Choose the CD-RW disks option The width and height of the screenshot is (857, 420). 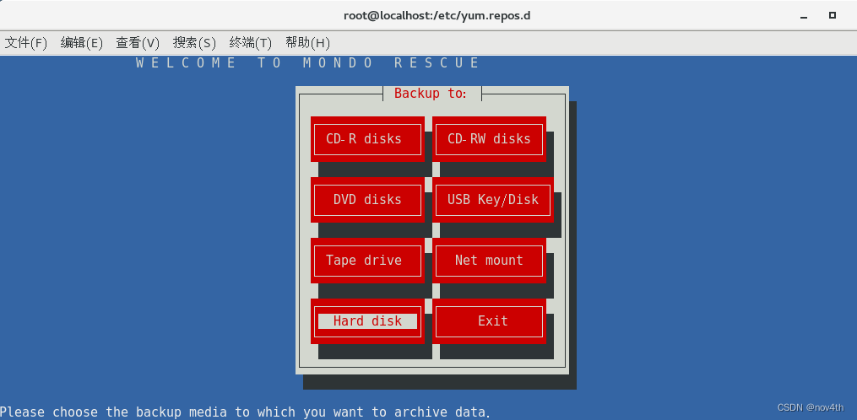tap(489, 138)
